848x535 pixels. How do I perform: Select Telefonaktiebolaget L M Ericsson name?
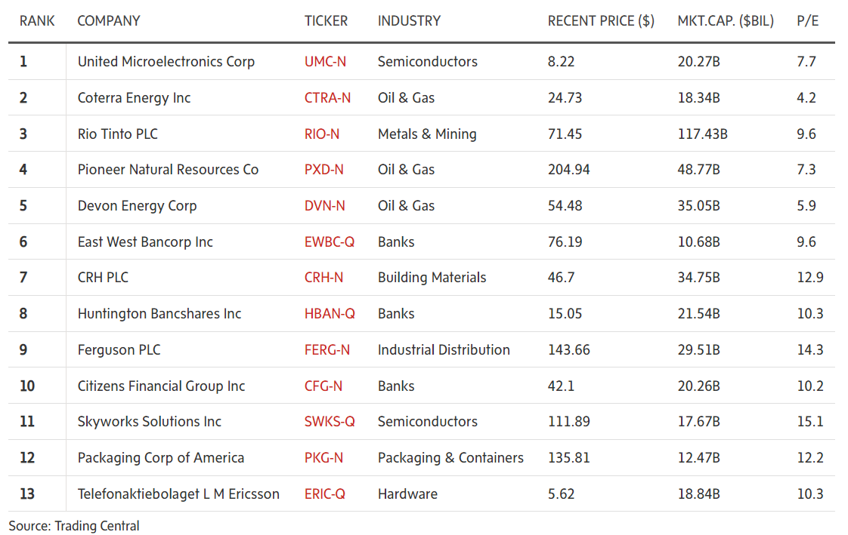coord(178,494)
